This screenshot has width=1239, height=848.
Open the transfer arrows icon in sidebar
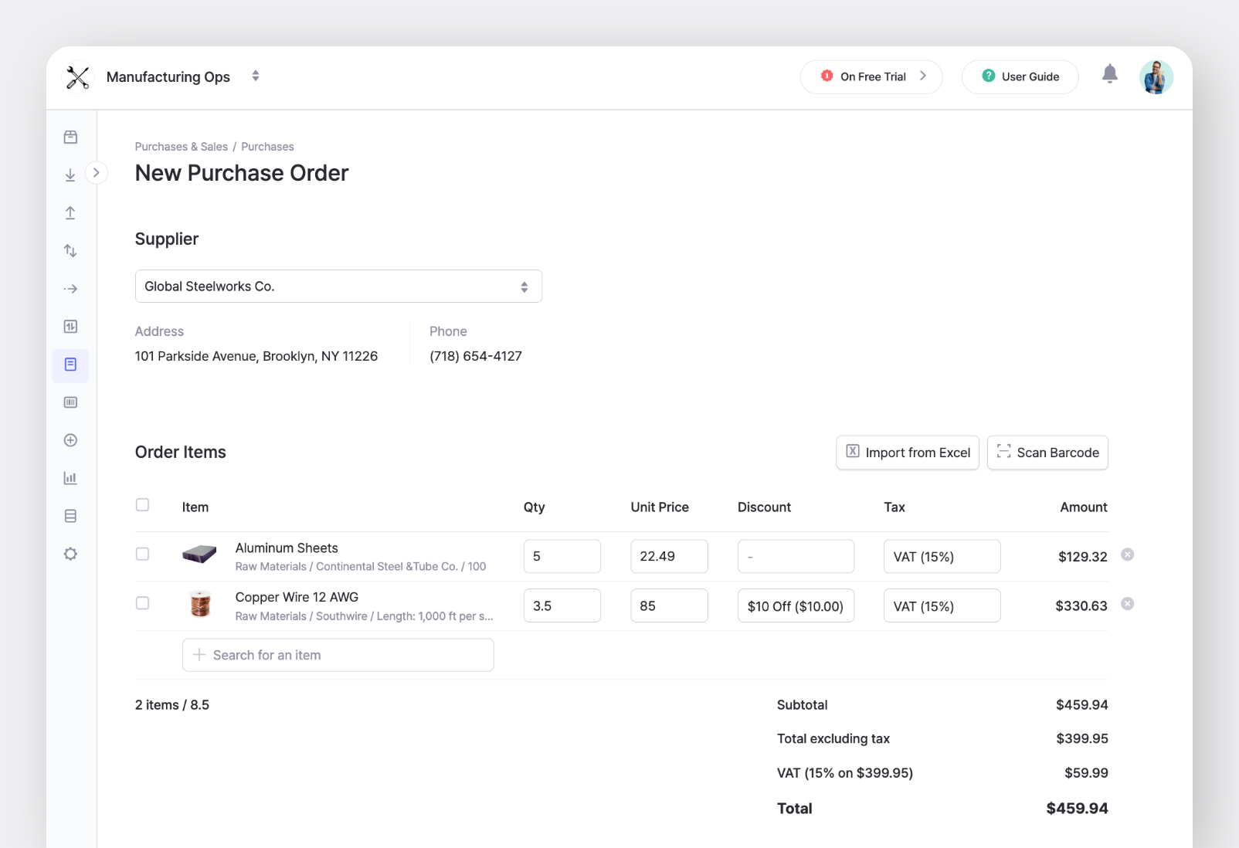[x=70, y=250]
